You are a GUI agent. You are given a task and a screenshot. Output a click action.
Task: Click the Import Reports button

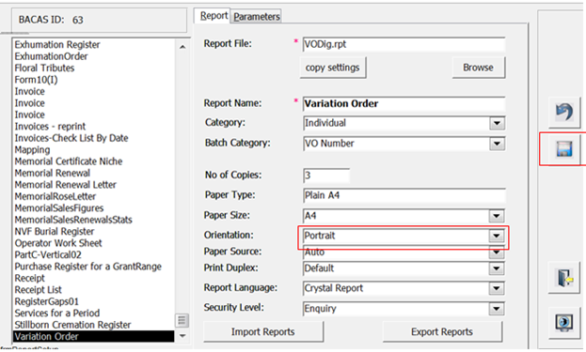(x=262, y=331)
